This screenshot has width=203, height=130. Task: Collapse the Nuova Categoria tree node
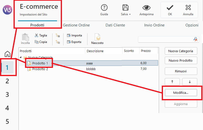click(20, 57)
